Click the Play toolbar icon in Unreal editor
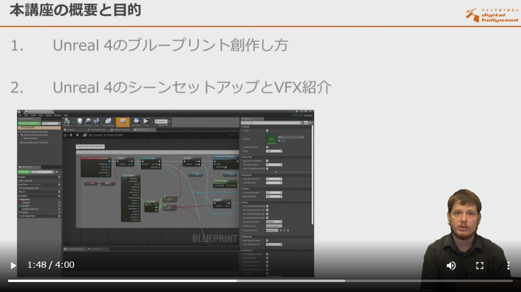This screenshot has width=521, height=292. point(146,122)
